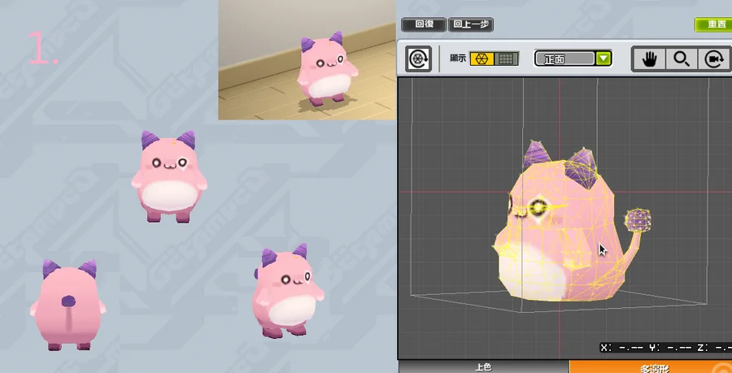Click the back-view pink creature reference image
This screenshot has width=732, height=373.
click(x=68, y=305)
